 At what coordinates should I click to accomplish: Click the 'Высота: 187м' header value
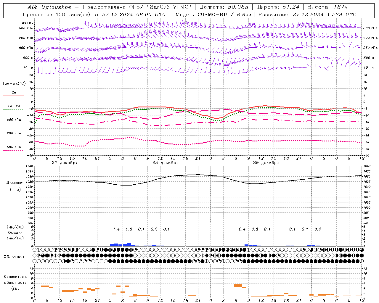pos(327,7)
